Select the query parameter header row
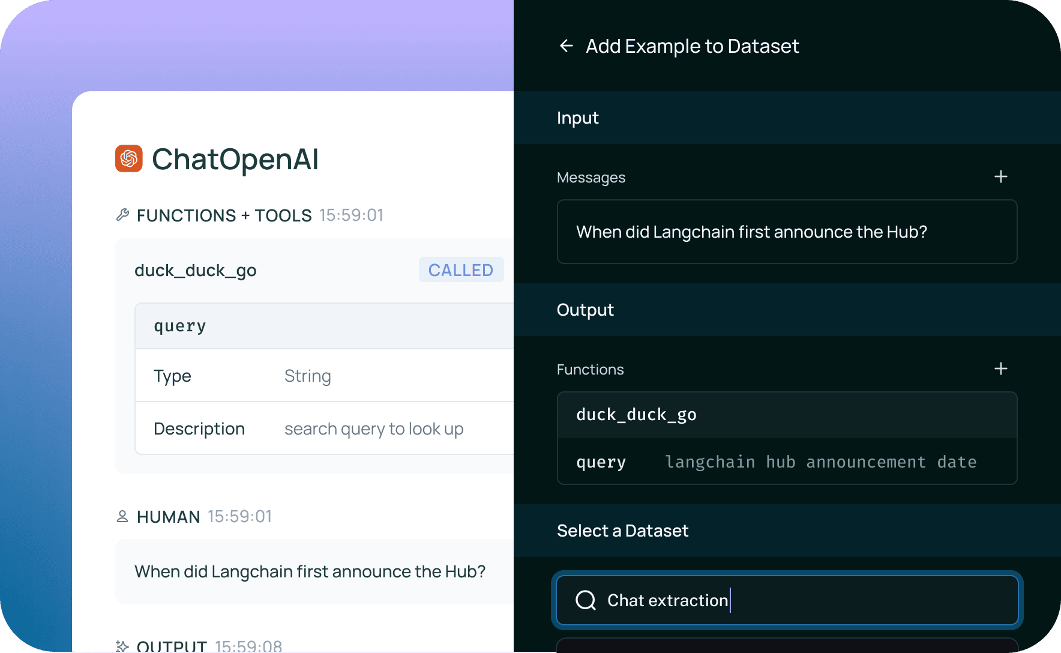The height and width of the screenshot is (653, 1061). 324,326
